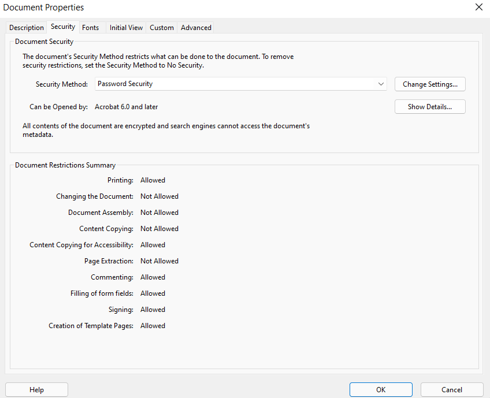Click Show Details for security information

point(430,106)
